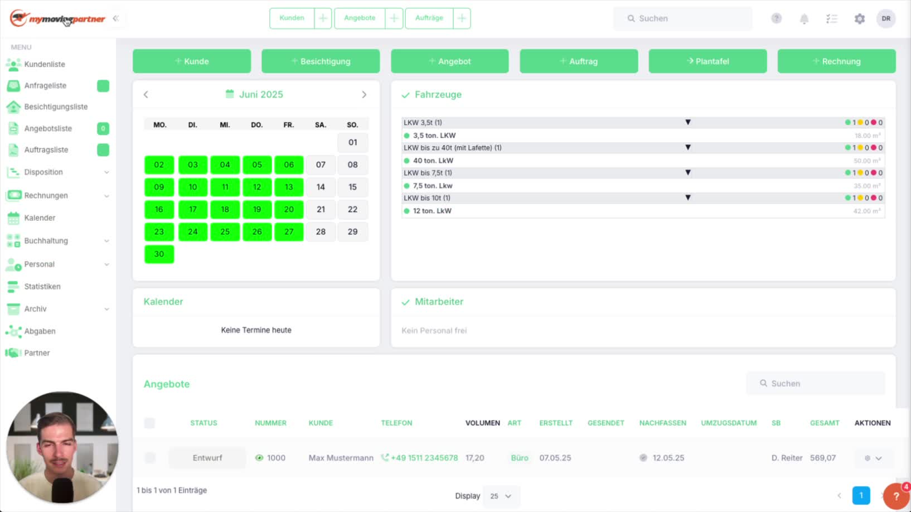Open the settings gear icon

coord(860,18)
